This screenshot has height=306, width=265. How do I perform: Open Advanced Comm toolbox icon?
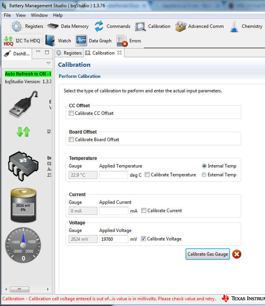point(181,26)
